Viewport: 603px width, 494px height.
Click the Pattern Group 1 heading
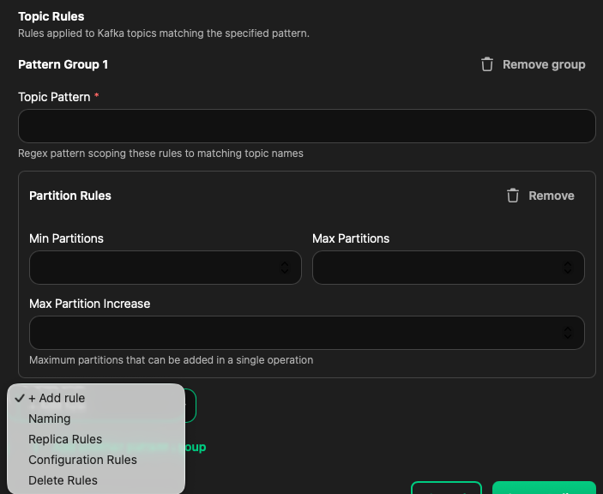tap(63, 64)
